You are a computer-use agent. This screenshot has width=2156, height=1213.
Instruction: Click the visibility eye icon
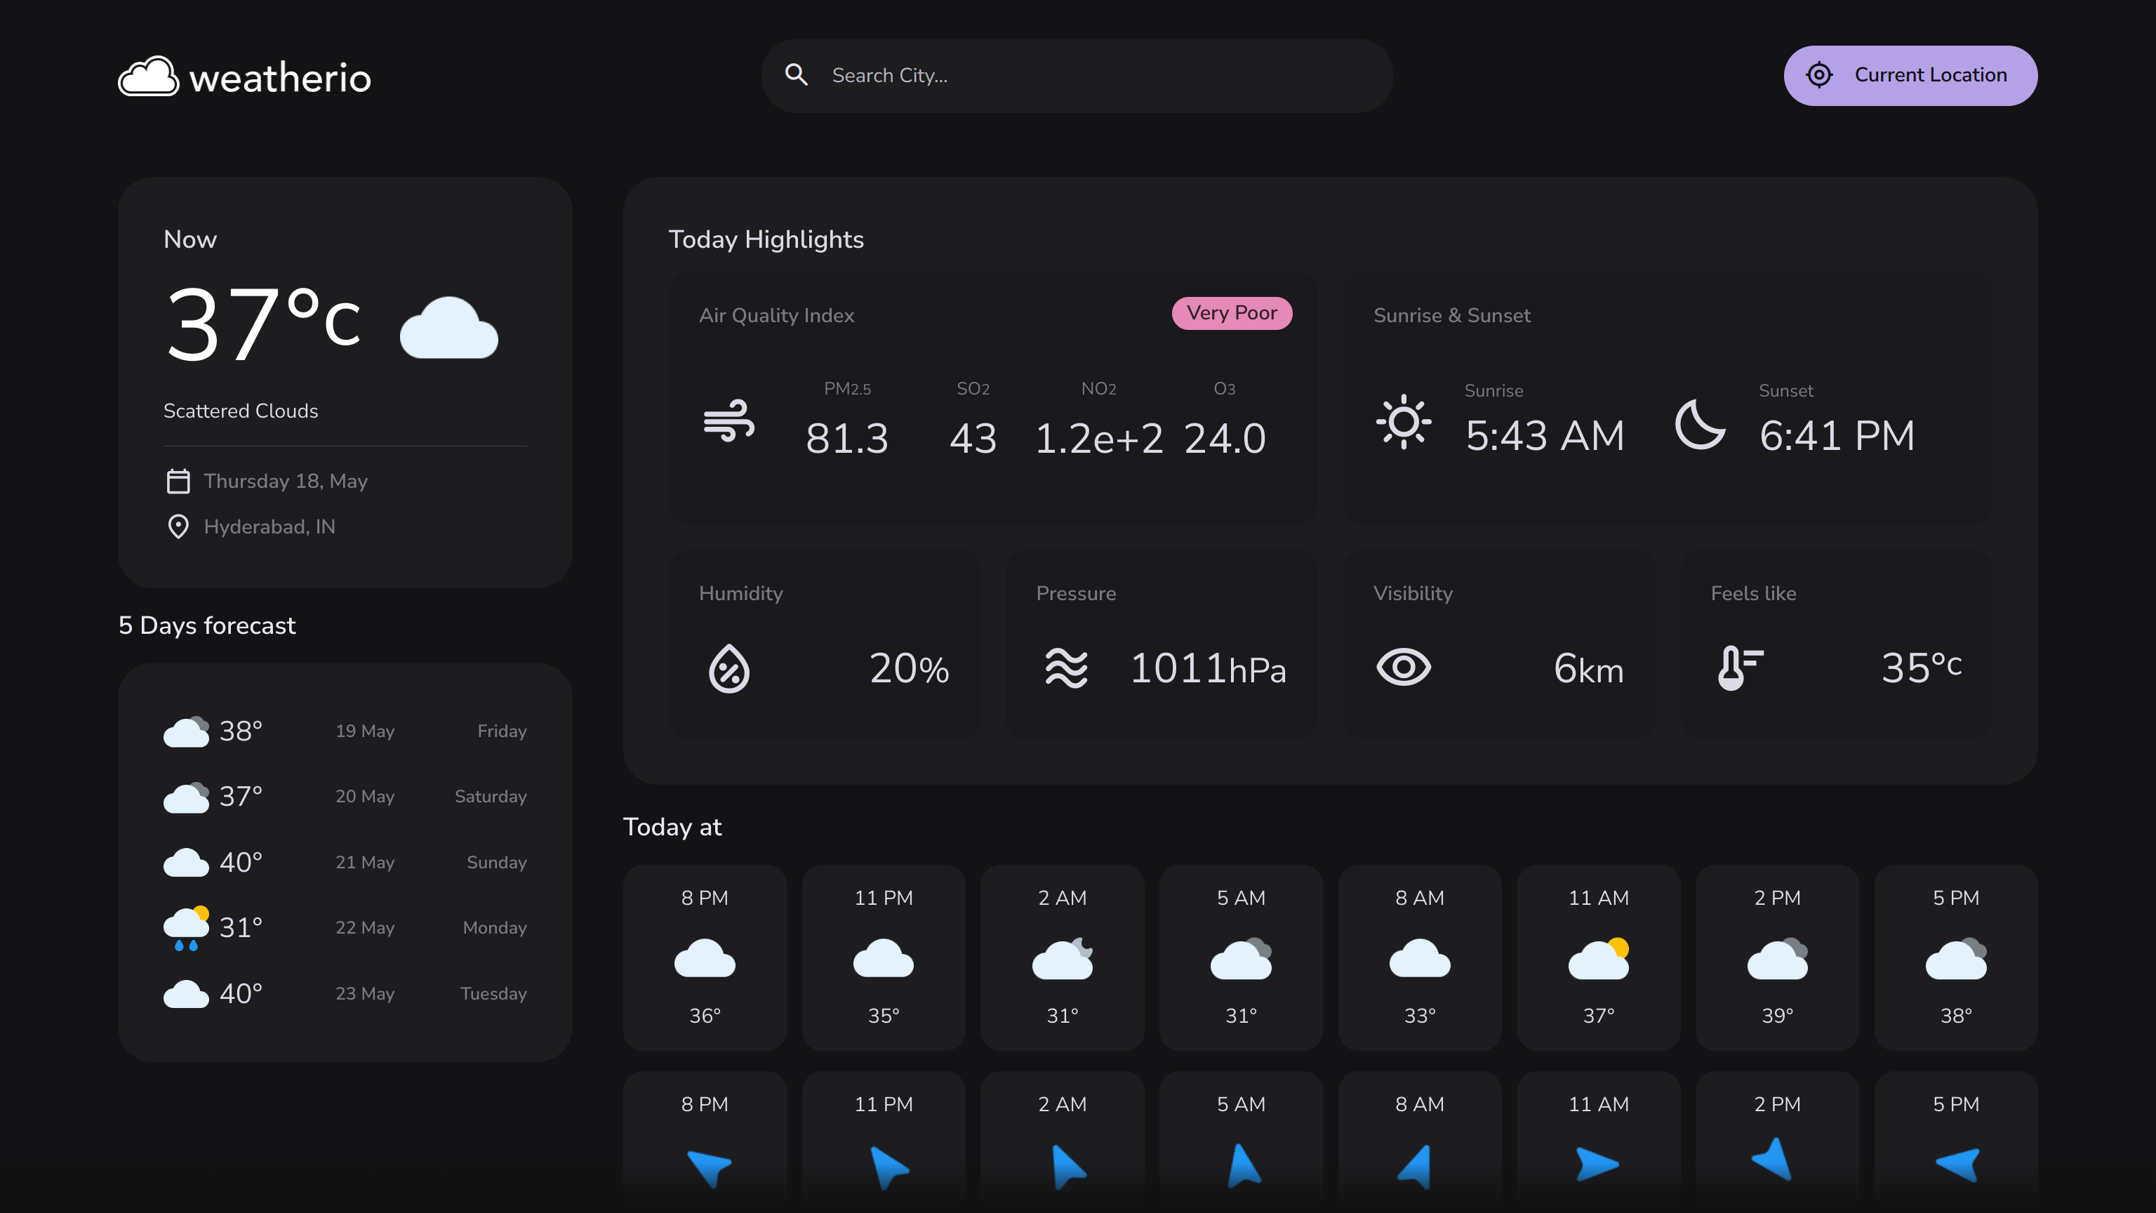[1404, 668]
